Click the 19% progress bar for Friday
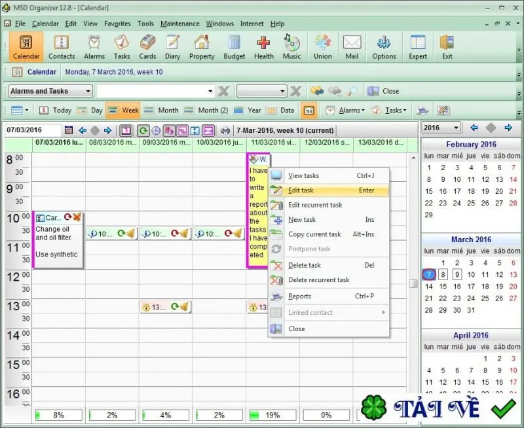The height and width of the screenshot is (428, 524). tap(272, 415)
